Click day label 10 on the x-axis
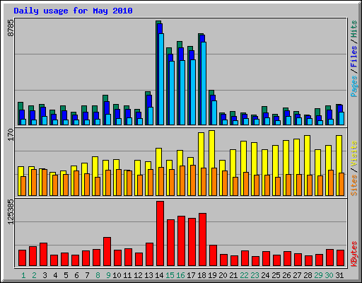This screenshot has height=283, width=362. [x=117, y=275]
